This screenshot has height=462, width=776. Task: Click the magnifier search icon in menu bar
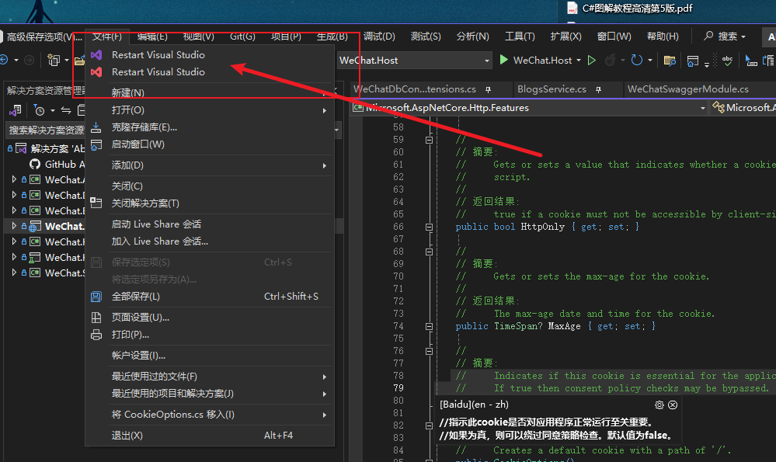point(708,36)
